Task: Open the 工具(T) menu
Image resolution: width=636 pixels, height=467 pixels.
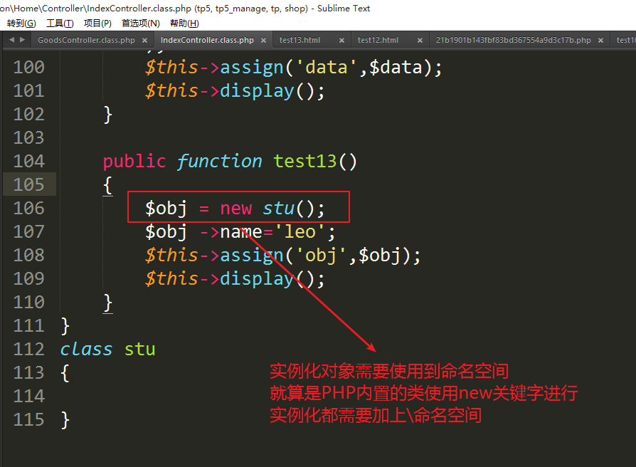Action: (x=60, y=23)
